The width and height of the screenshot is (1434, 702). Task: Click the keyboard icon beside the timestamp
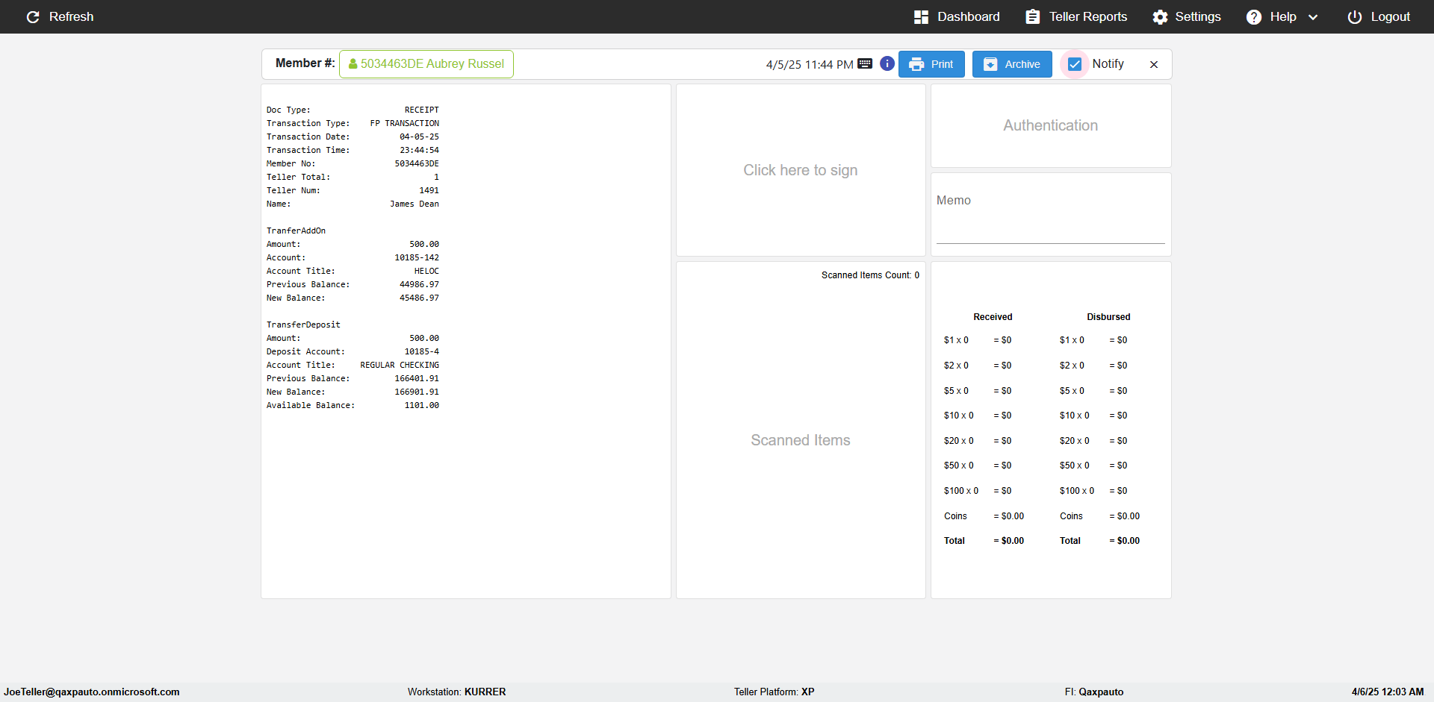(865, 64)
